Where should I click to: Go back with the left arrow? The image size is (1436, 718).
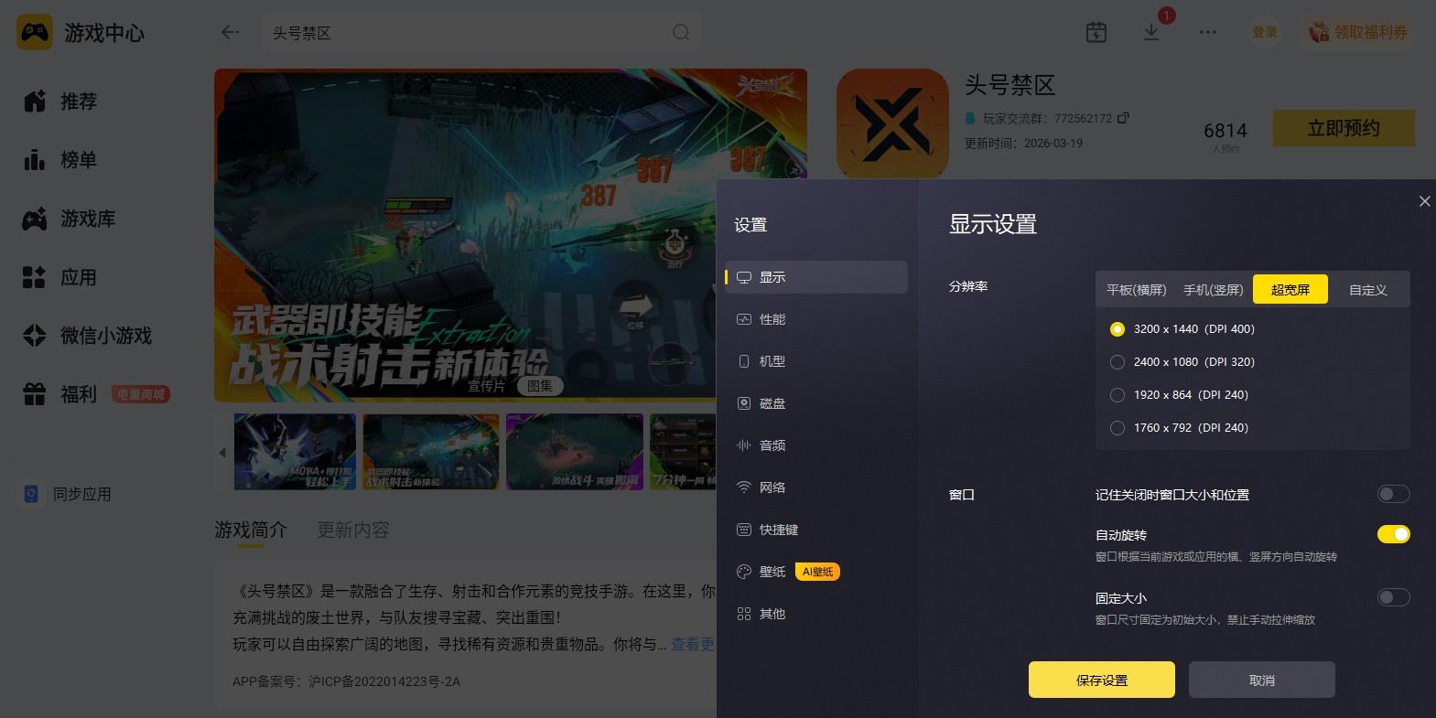coord(231,32)
